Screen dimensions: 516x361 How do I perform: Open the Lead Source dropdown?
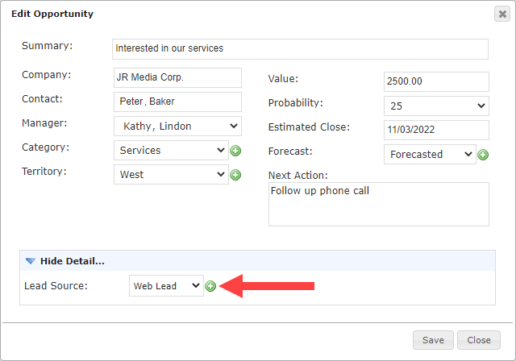coord(166,286)
